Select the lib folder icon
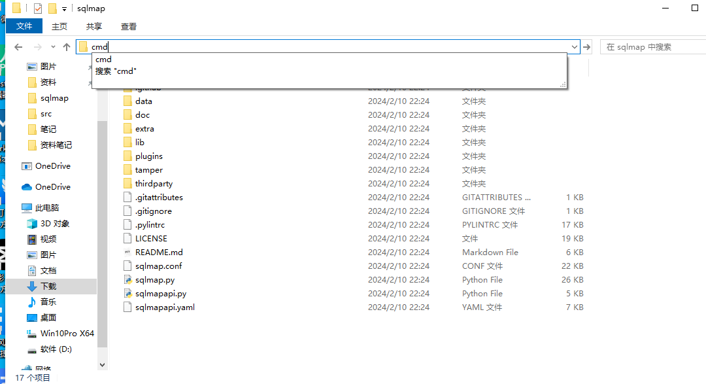Image resolution: width=706 pixels, height=384 pixels. [x=128, y=143]
